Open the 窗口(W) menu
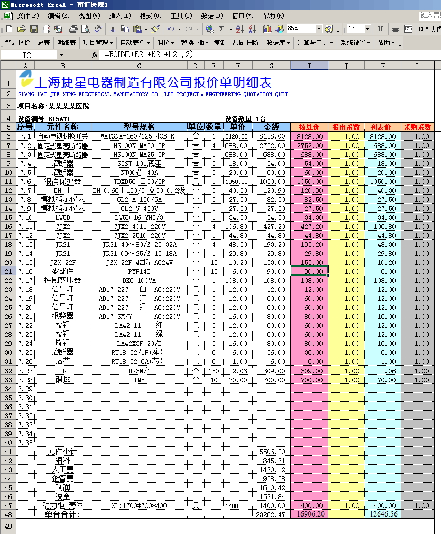The image size is (441, 534). click(243, 16)
